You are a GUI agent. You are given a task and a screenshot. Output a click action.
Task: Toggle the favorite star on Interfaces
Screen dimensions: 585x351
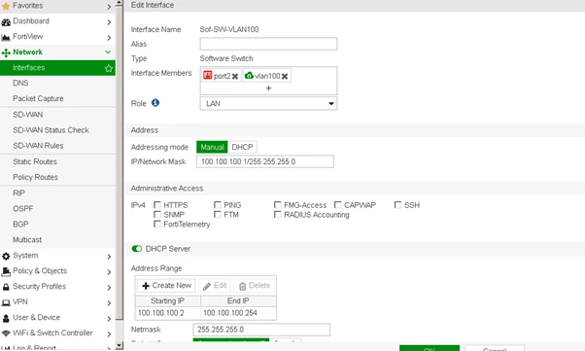(109, 68)
